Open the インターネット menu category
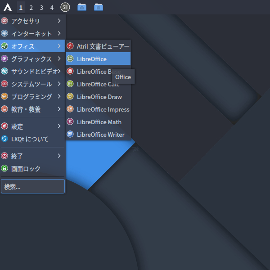 click(x=33, y=33)
